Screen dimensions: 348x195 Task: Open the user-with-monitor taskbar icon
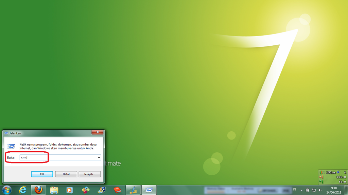(101, 190)
